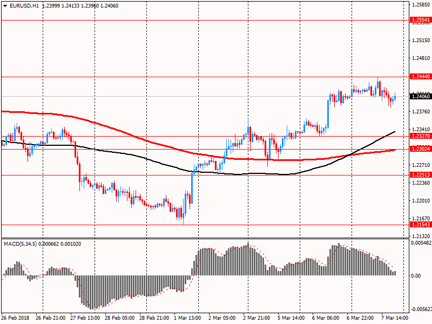
Task: Click the time axis label 5 Mar 14:00
Action: [291, 318]
